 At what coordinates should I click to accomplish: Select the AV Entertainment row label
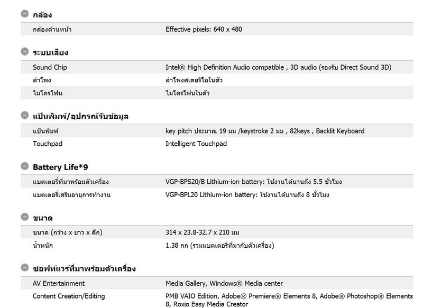pos(59,284)
